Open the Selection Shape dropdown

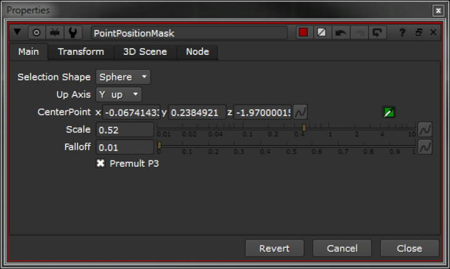[x=123, y=77]
